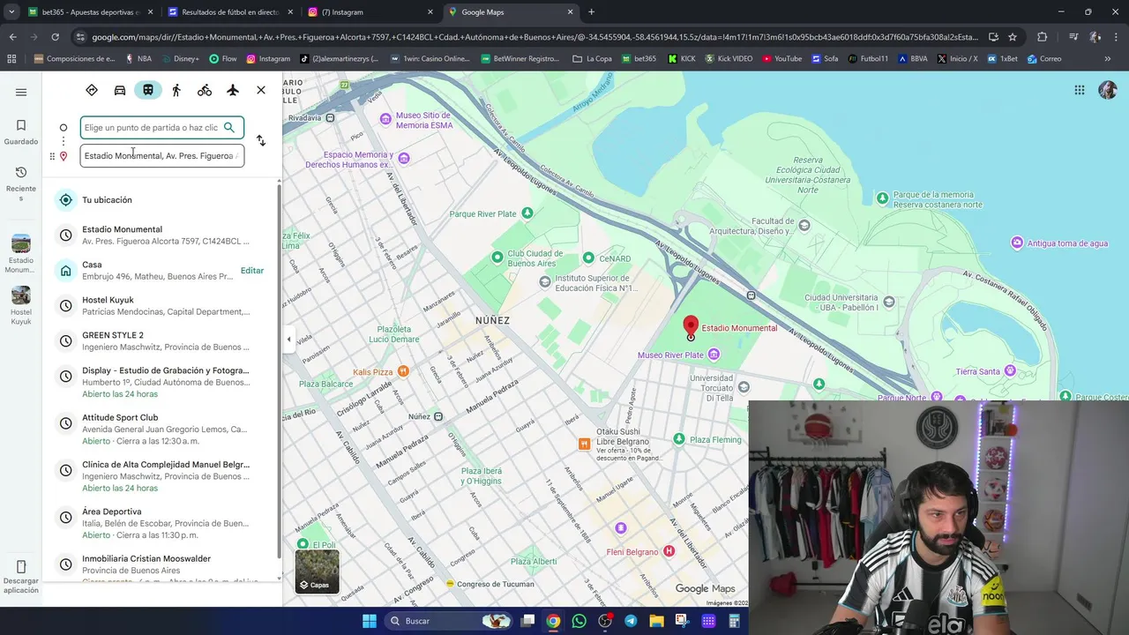Click Otaku Sushi Libre Belgrano marker
The image size is (1129, 635).
click(x=584, y=444)
